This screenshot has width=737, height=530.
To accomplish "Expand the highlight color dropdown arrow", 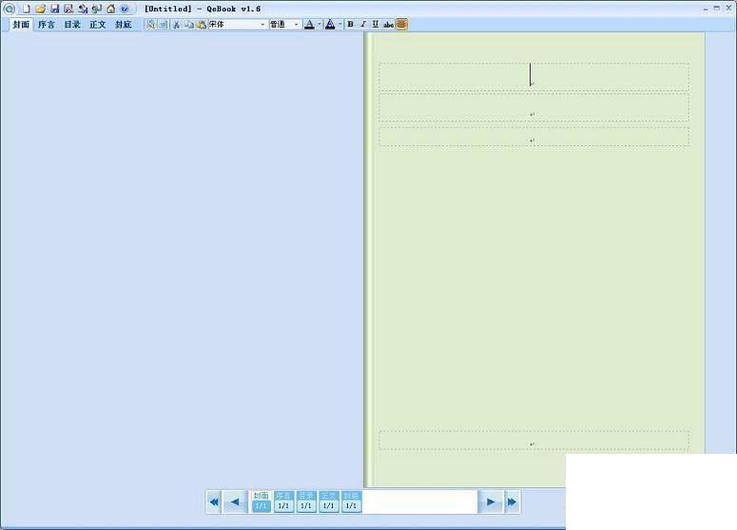I will point(339,25).
